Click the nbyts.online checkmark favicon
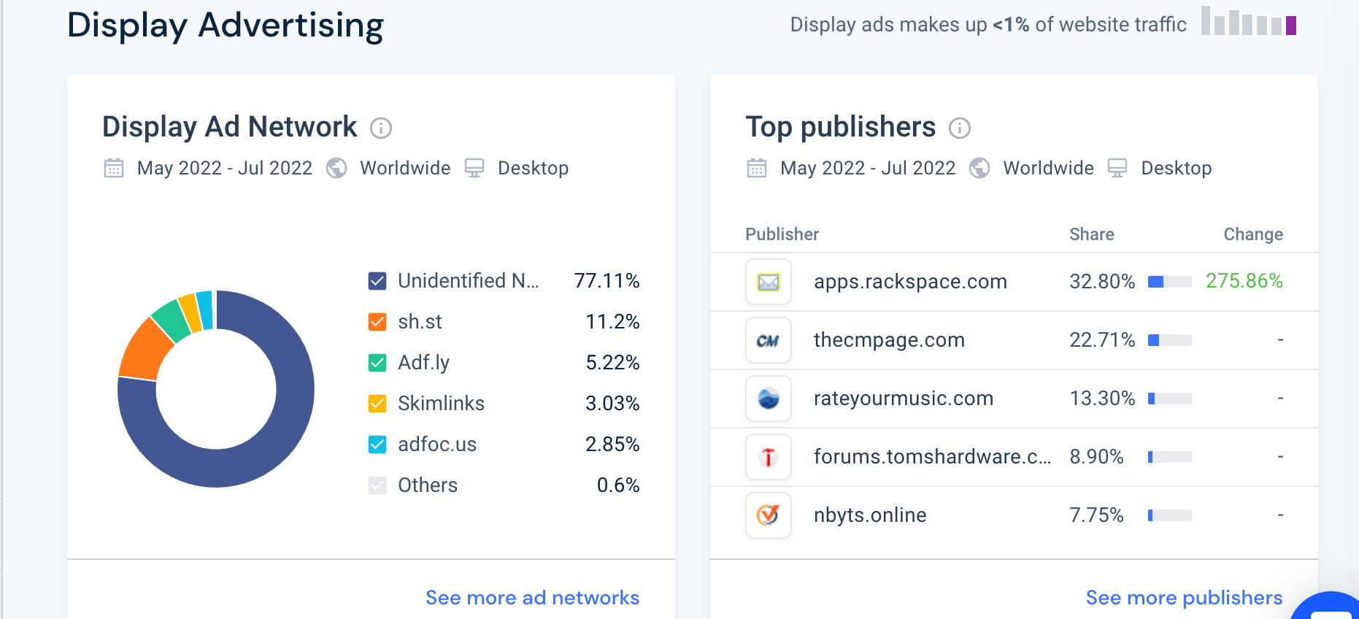1359x619 pixels. [769, 515]
